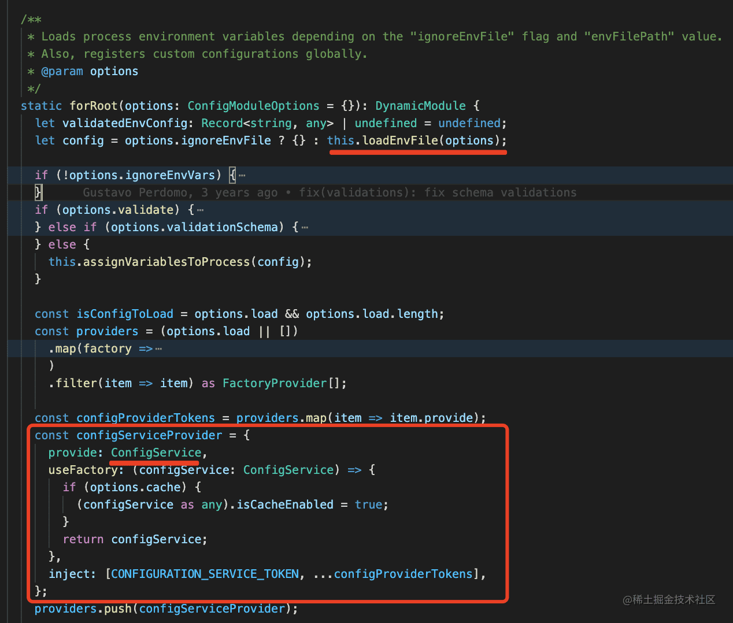The image size is (733, 623).
Task: Click the DynamicModule return type
Action: tap(420, 106)
